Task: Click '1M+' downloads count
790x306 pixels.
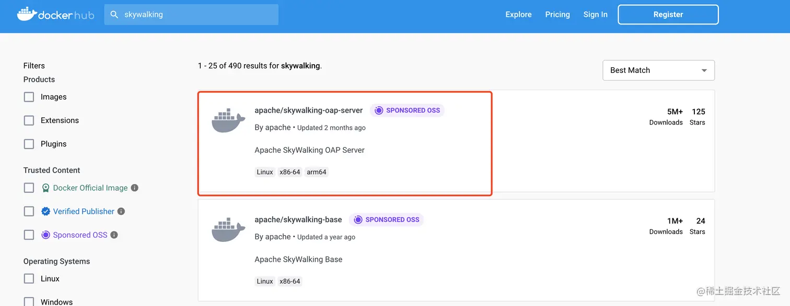Action: 675,221
